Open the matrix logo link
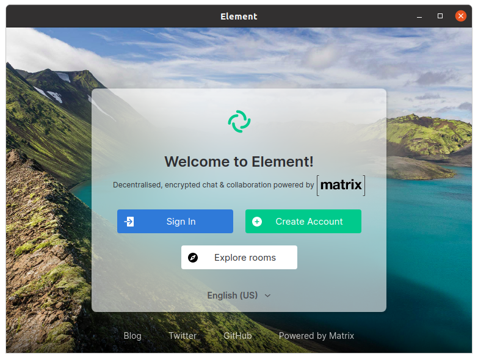The height and width of the screenshot is (359, 478). [341, 185]
